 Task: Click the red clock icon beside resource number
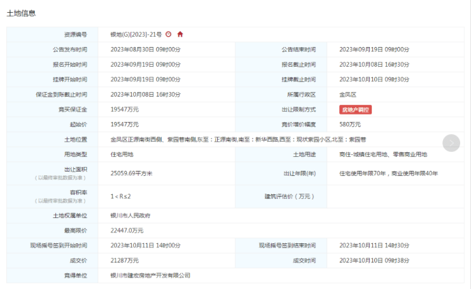(x=169, y=34)
